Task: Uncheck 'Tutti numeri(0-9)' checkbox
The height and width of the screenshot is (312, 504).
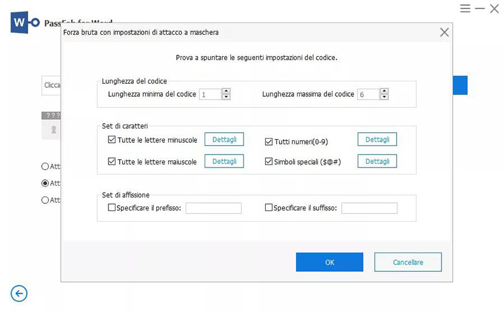Action: 269,142
